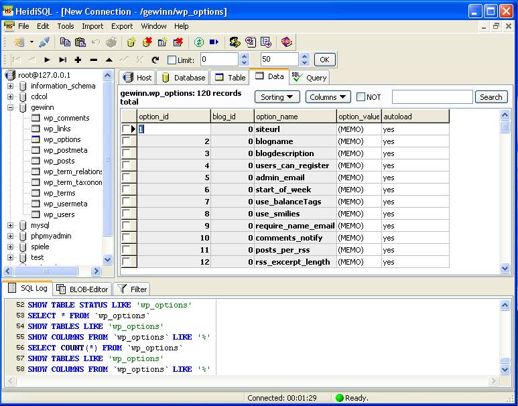Click the search text input field
The image size is (518, 406).
point(432,97)
